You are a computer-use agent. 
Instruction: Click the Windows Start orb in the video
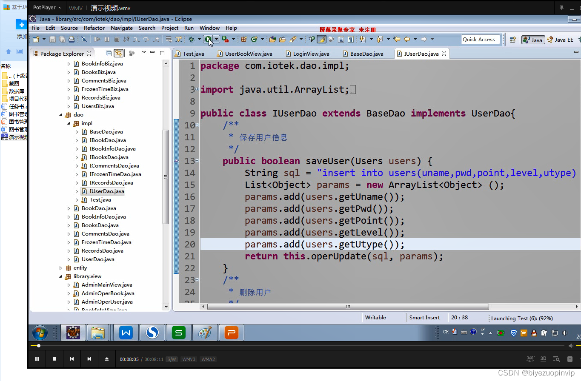click(x=40, y=333)
